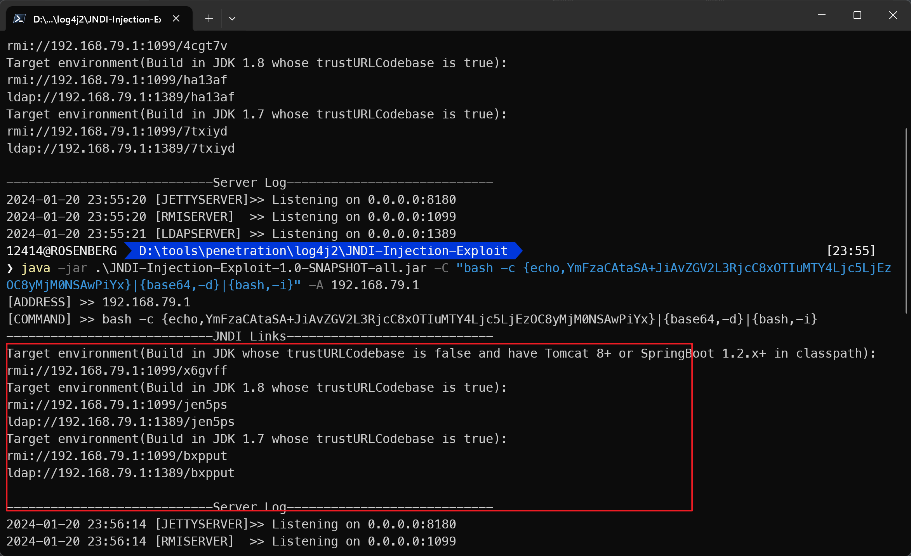
Task: Click the vertical scrollbar thumb
Action: pyautogui.click(x=906, y=220)
